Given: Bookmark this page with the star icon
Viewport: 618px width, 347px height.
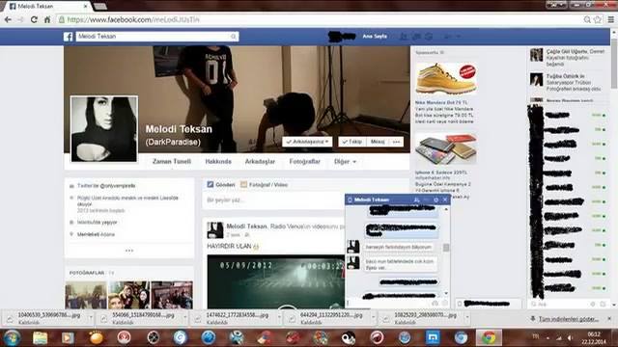Looking at the screenshot, I should pyautogui.click(x=598, y=19).
